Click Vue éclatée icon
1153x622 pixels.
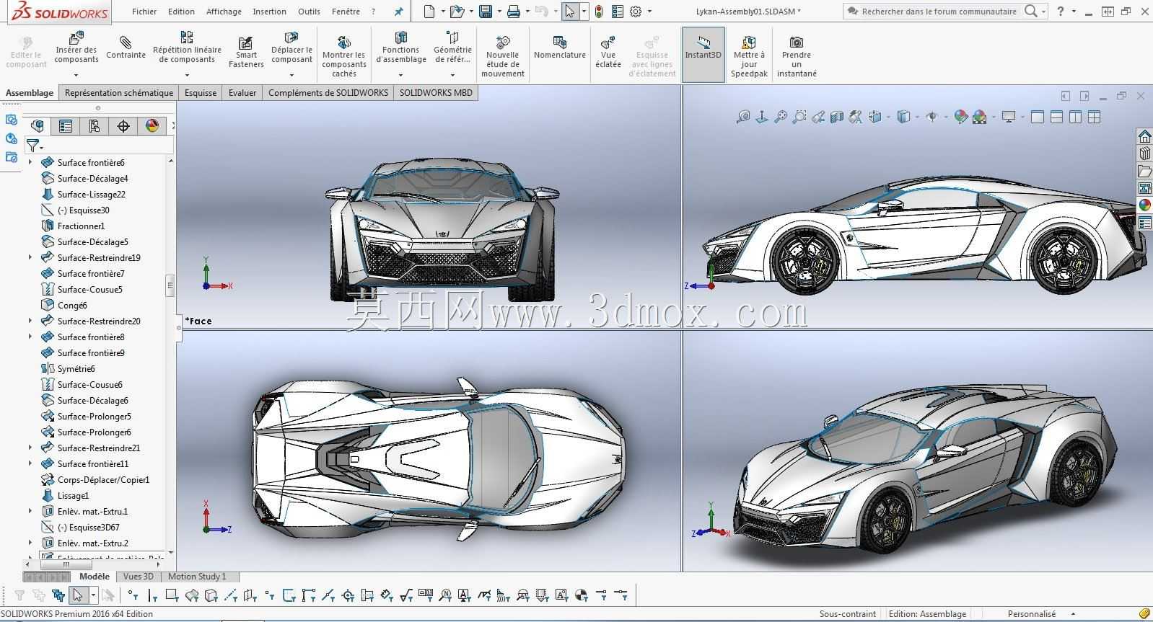pyautogui.click(x=608, y=52)
